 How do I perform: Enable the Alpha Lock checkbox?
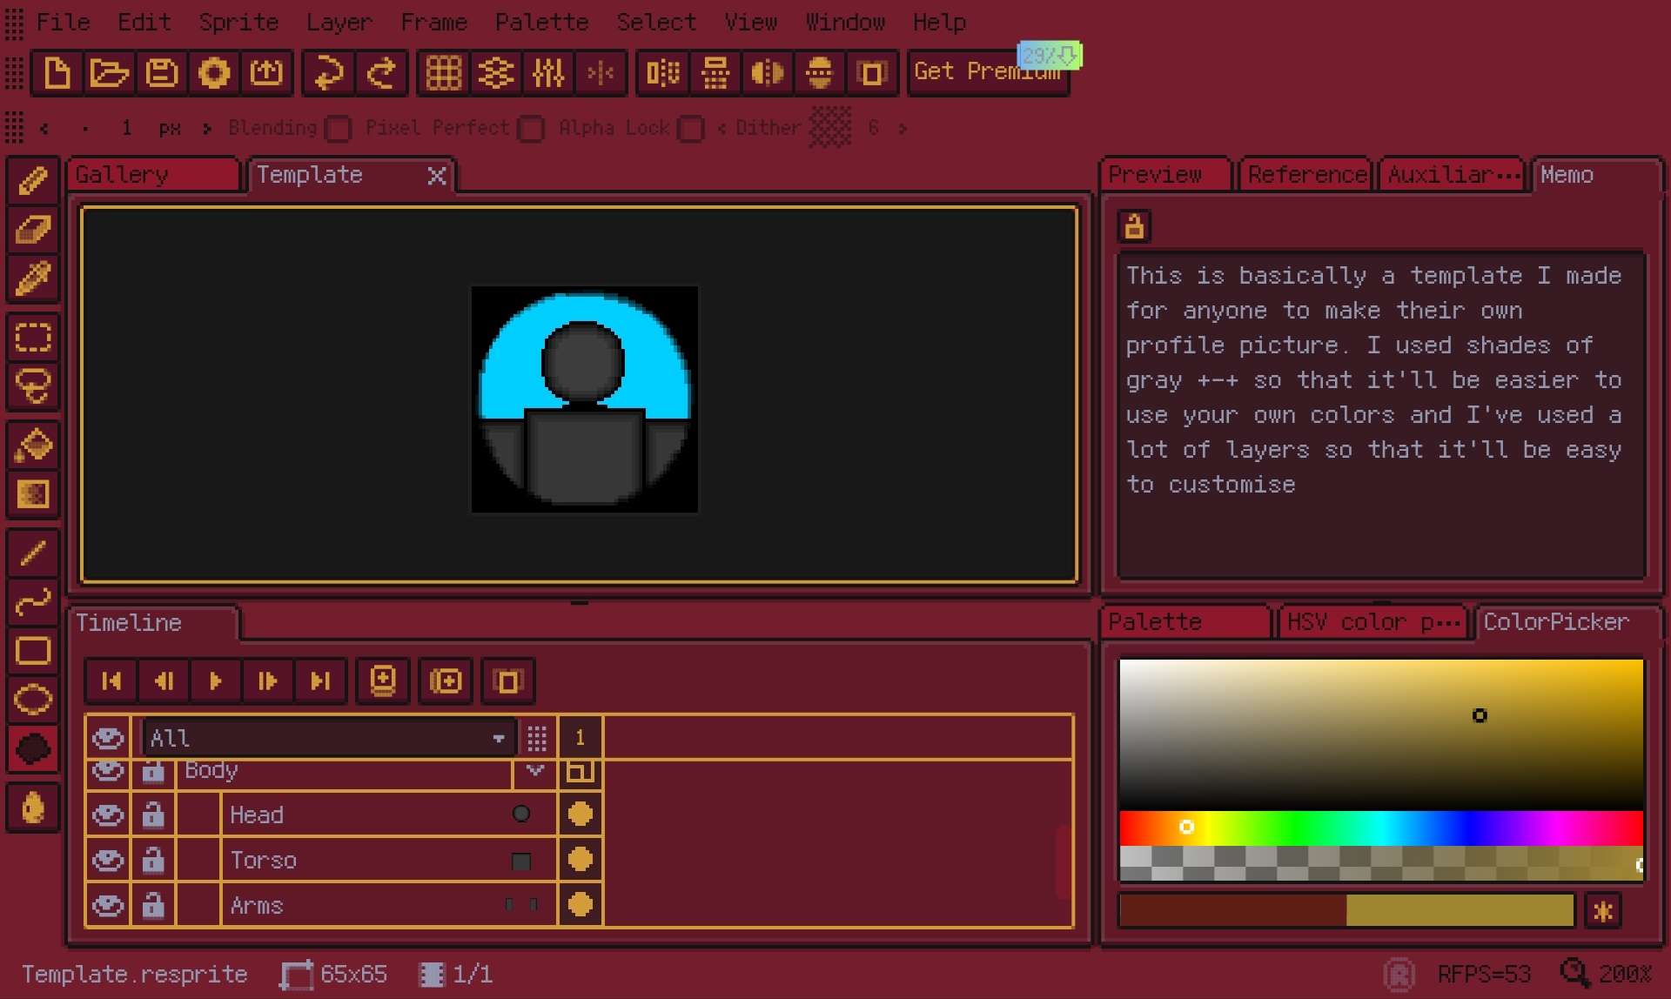coord(690,129)
